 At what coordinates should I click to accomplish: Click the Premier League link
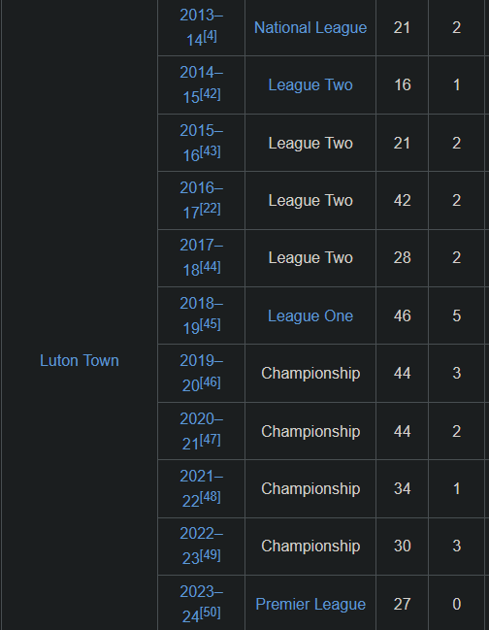click(x=310, y=604)
